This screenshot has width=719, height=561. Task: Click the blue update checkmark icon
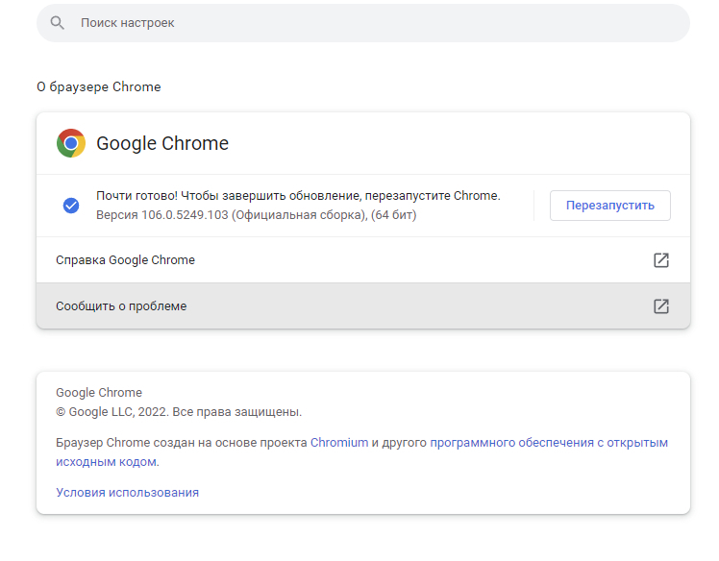click(x=71, y=205)
